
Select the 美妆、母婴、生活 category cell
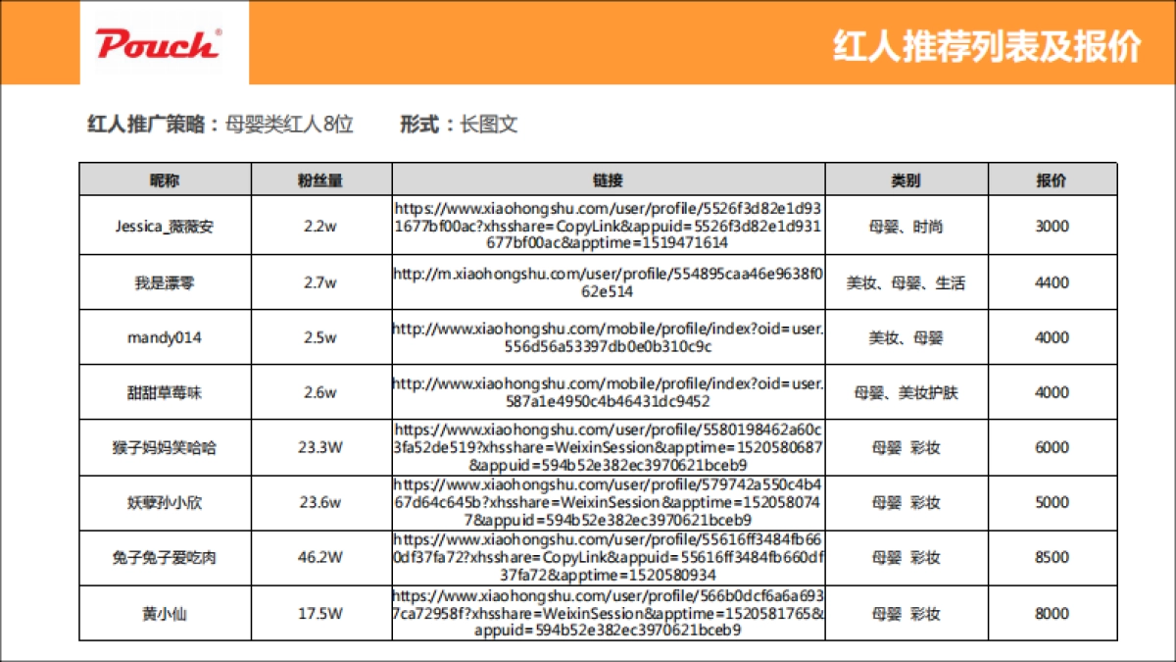906,282
